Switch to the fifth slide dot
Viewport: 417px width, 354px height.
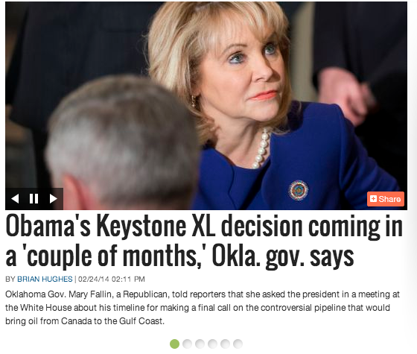point(225,344)
